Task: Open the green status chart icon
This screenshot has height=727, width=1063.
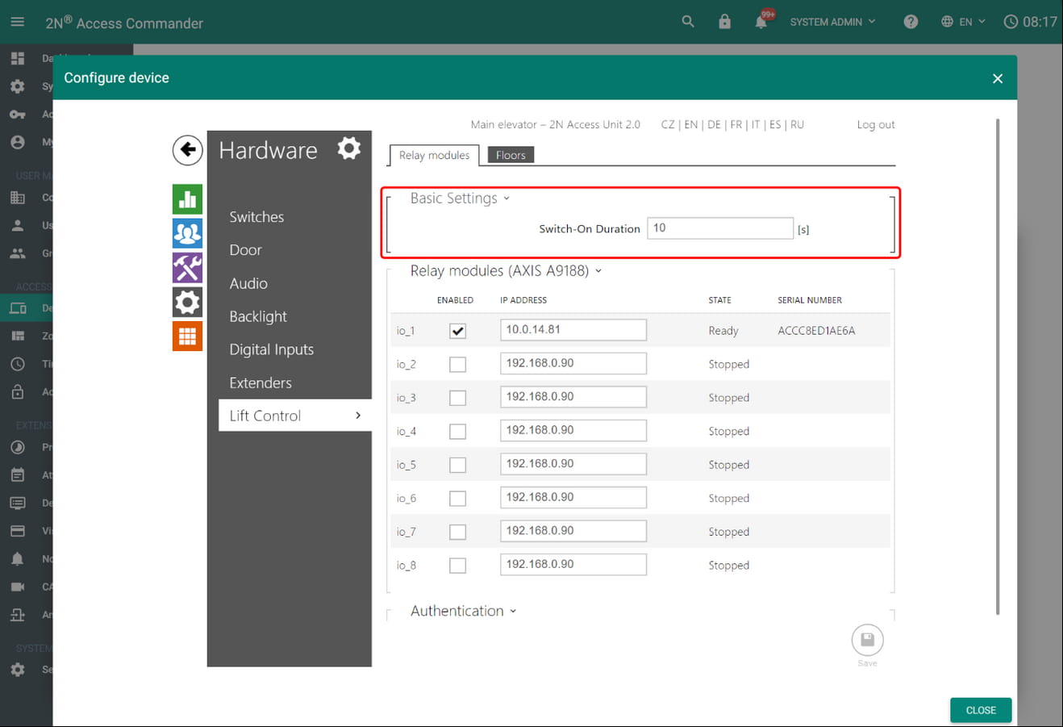Action: 187,199
